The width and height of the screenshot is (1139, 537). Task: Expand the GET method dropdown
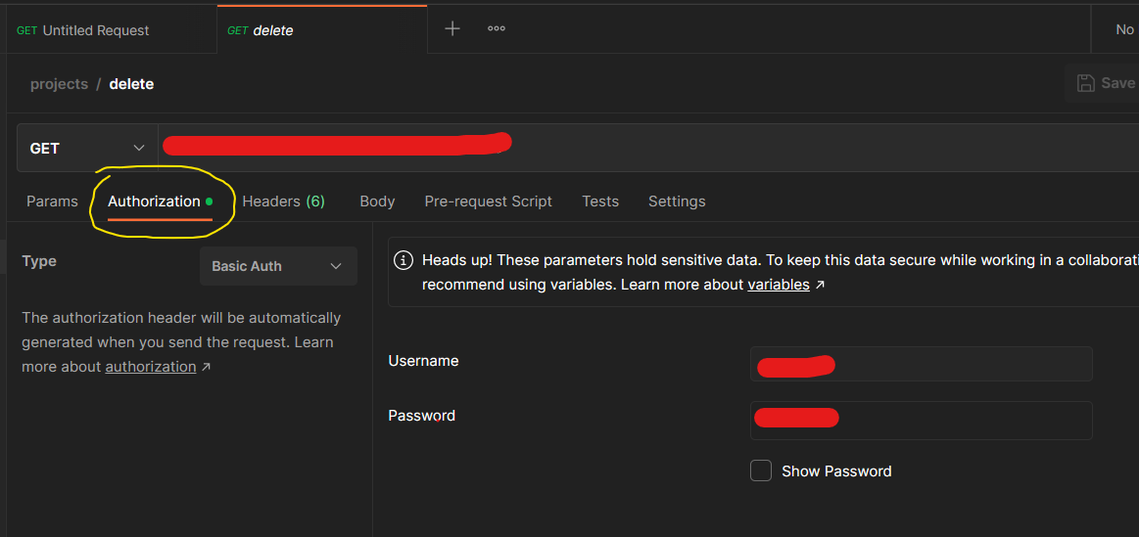87,148
